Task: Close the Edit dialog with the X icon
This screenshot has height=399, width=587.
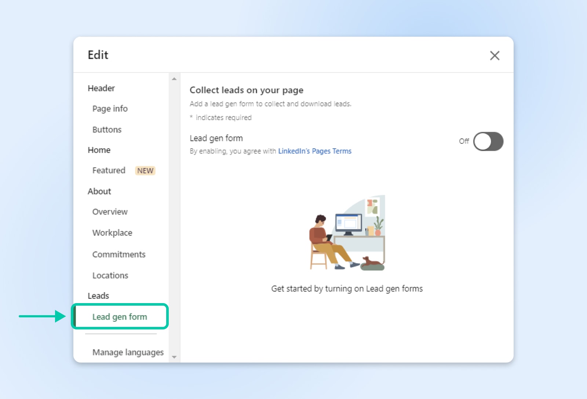Action: (495, 56)
